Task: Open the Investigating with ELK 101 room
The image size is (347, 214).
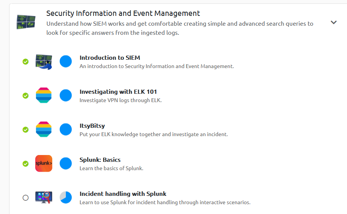Action: click(x=118, y=91)
